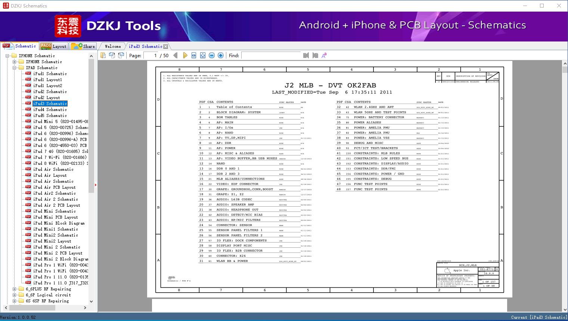Select iPad 7 Wi-Fi (820-01686) entry
This screenshot has width=568, height=321.
(x=60, y=157)
